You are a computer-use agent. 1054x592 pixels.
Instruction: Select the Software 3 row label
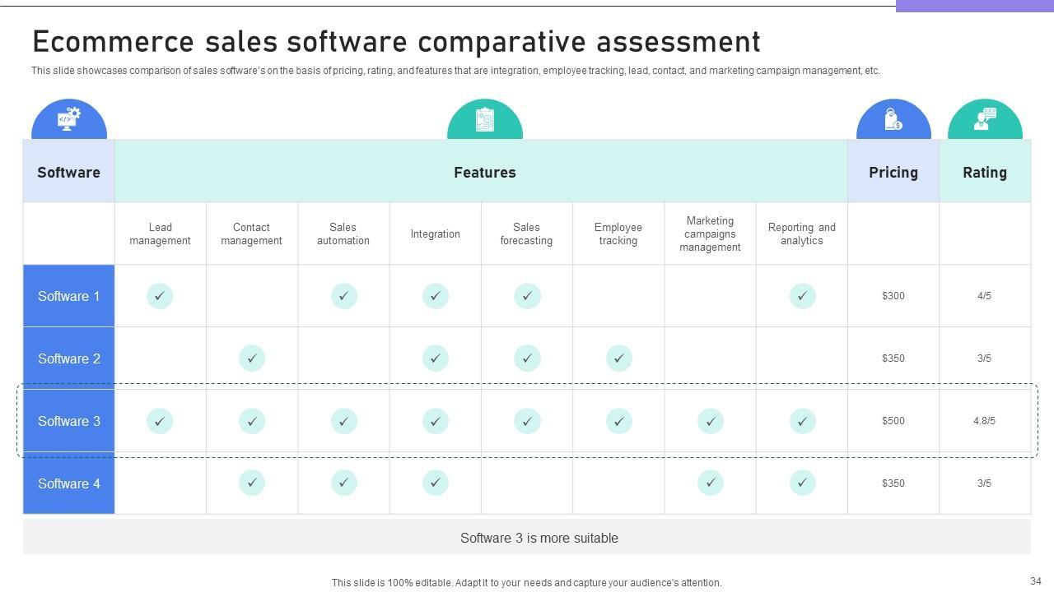click(x=69, y=421)
